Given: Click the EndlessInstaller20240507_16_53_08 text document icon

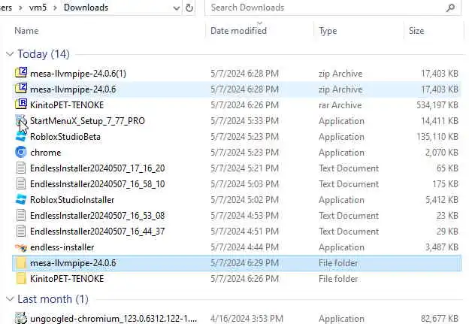Looking at the screenshot, I should click(x=21, y=216).
